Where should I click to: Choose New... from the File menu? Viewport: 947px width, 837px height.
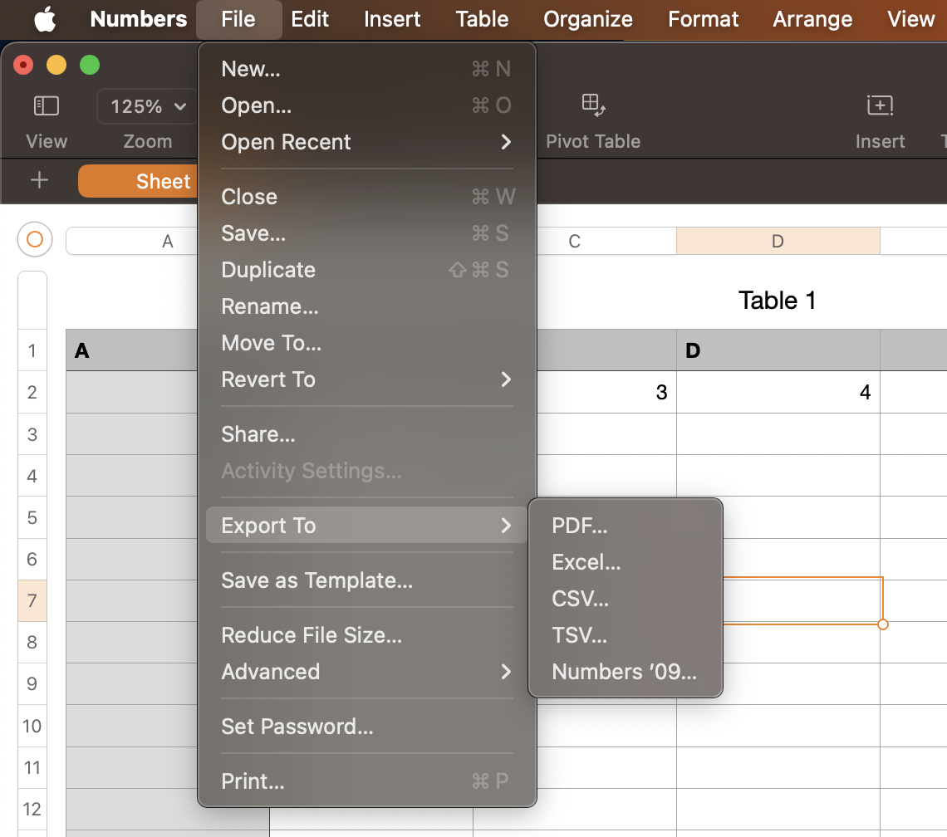pos(367,69)
